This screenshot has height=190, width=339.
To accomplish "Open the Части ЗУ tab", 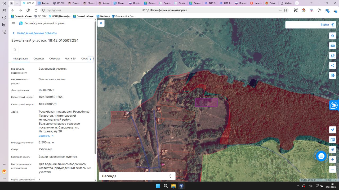I will (70, 59).
